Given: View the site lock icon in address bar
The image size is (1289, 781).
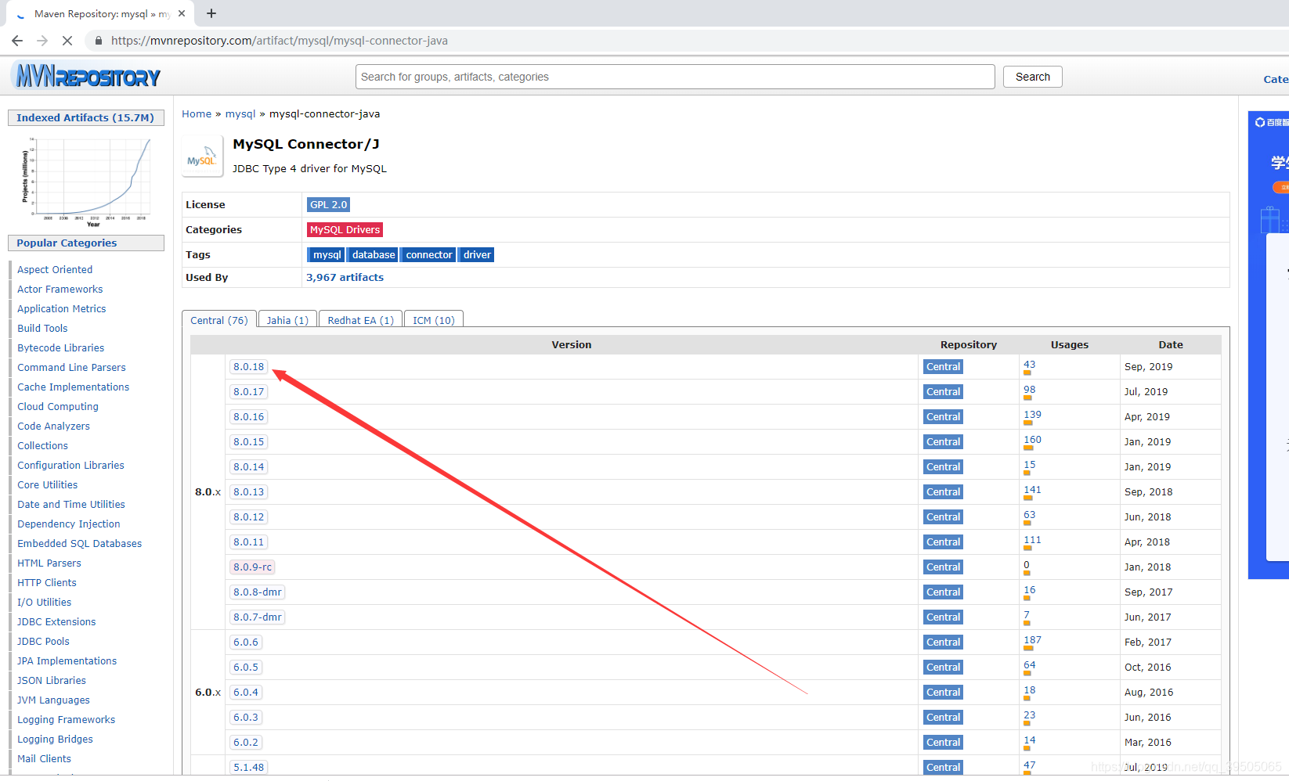Looking at the screenshot, I should click(x=99, y=41).
